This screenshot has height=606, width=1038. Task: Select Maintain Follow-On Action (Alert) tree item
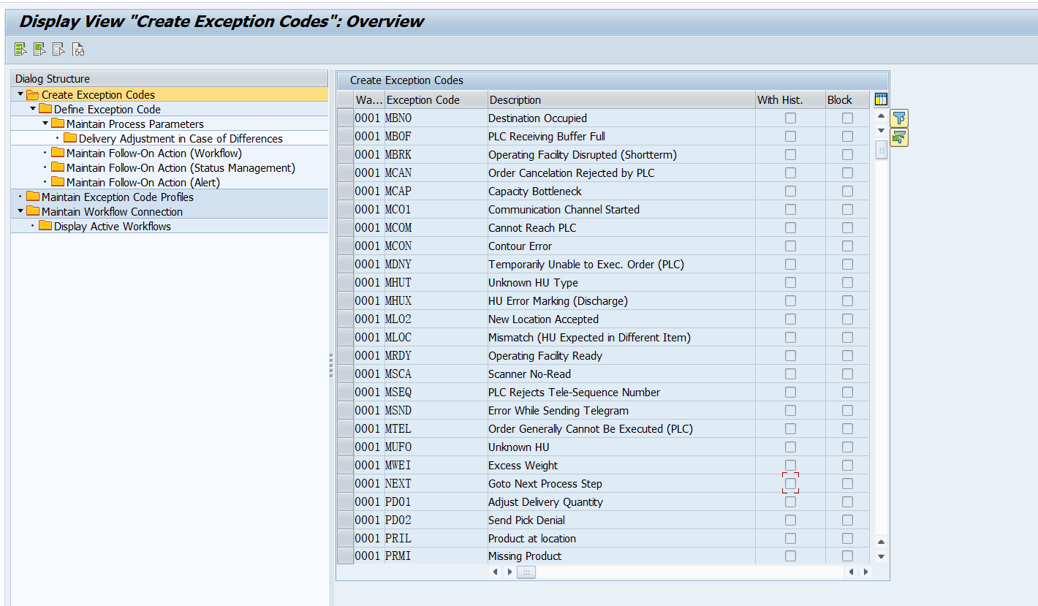pos(143,183)
